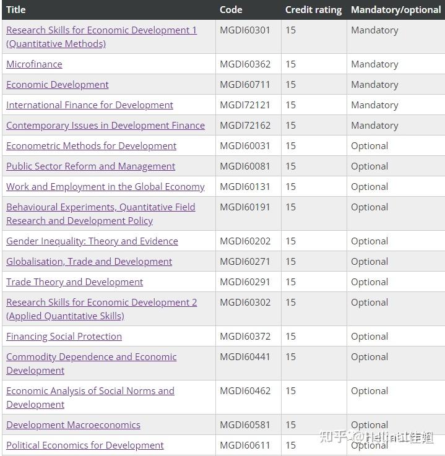
Task: Open Work and Employment in Global Economy
Action: [x=105, y=187]
